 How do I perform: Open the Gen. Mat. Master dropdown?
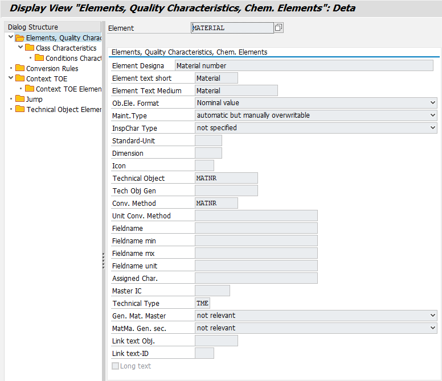(x=433, y=316)
